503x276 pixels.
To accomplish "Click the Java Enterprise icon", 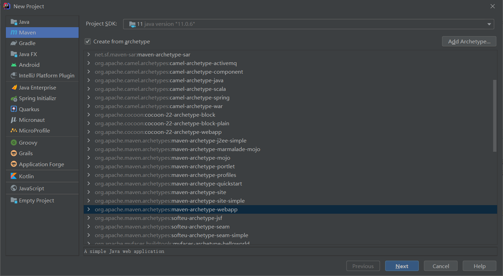I will tap(14, 87).
